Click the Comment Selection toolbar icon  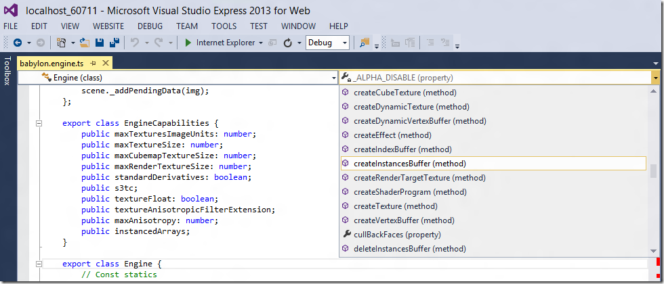click(430, 43)
